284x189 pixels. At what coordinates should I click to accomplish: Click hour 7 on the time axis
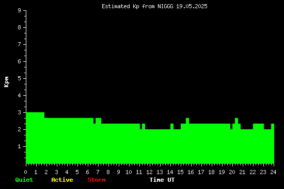coord(98,172)
